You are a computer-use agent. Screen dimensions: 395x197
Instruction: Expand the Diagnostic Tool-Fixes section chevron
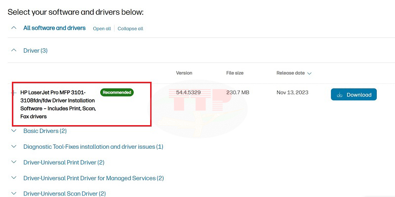14,146
